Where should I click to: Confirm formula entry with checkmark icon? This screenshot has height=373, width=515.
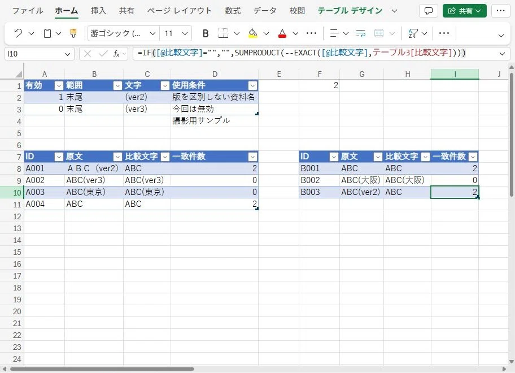pyautogui.click(x=103, y=54)
